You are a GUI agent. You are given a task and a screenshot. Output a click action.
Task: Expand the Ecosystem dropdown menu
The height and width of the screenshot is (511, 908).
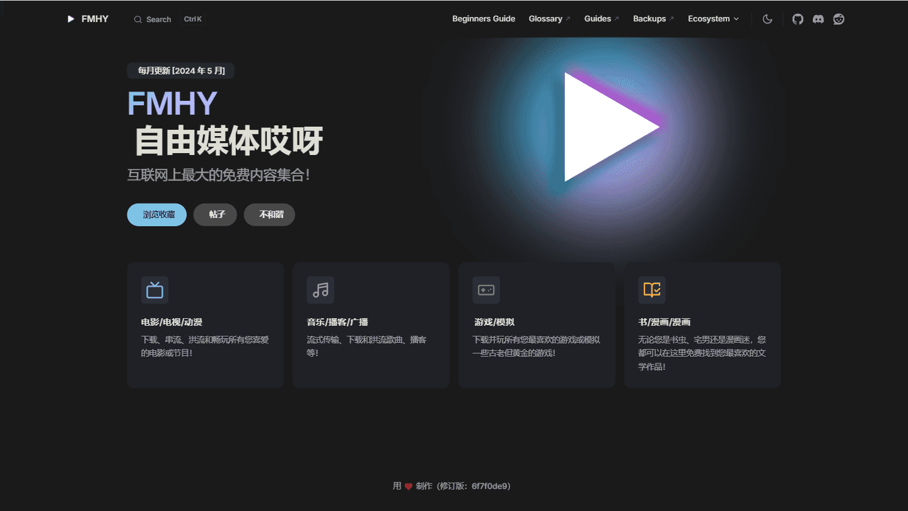click(713, 19)
